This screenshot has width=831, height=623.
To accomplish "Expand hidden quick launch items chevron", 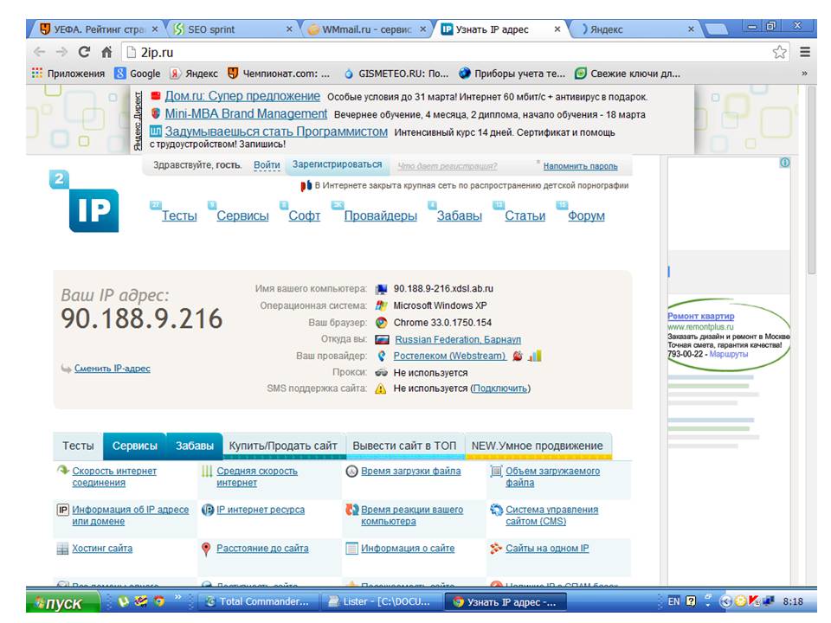I will click(x=178, y=598).
